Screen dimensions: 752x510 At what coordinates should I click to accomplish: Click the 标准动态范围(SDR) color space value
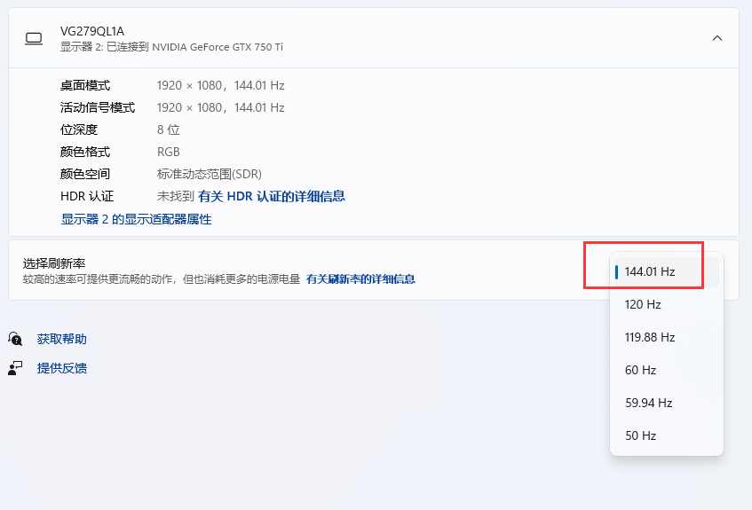click(210, 174)
